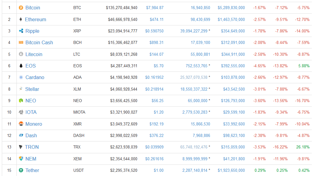Screen dimensions: 317x176
Task: Click the Tether green logo icon
Action: click(x=21, y=170)
